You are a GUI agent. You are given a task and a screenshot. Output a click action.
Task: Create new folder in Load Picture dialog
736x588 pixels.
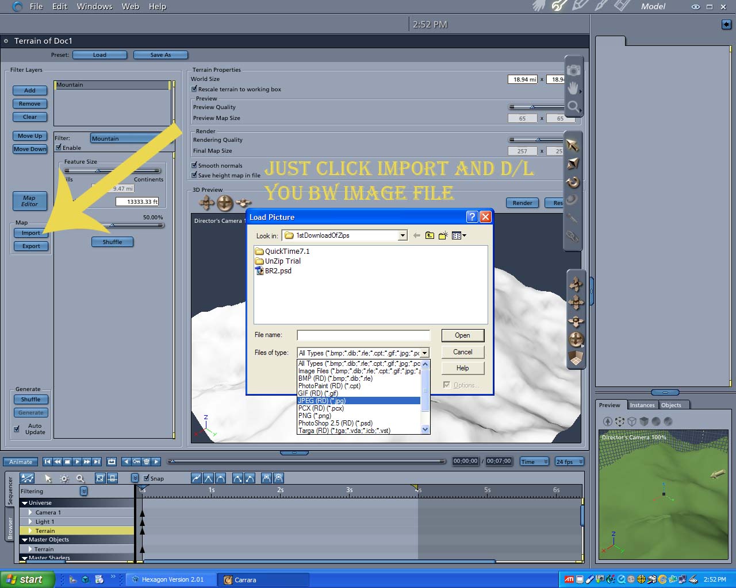[x=443, y=235]
